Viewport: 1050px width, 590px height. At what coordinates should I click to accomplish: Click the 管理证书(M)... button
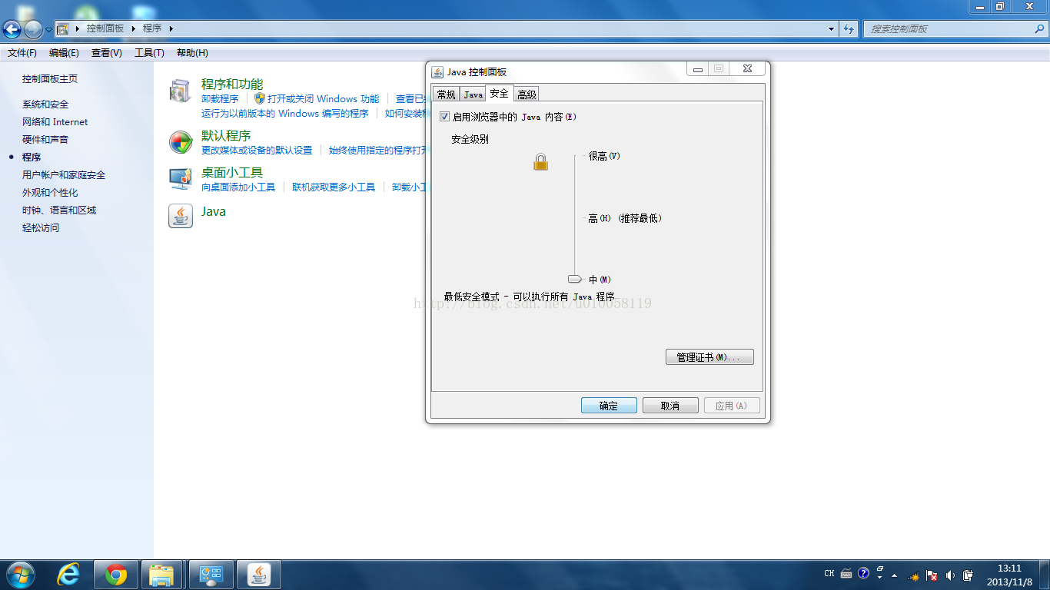pyautogui.click(x=709, y=357)
